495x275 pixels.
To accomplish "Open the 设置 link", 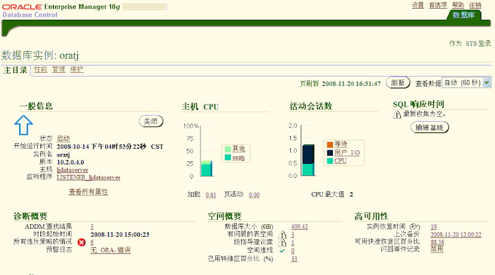I will coord(418,5).
